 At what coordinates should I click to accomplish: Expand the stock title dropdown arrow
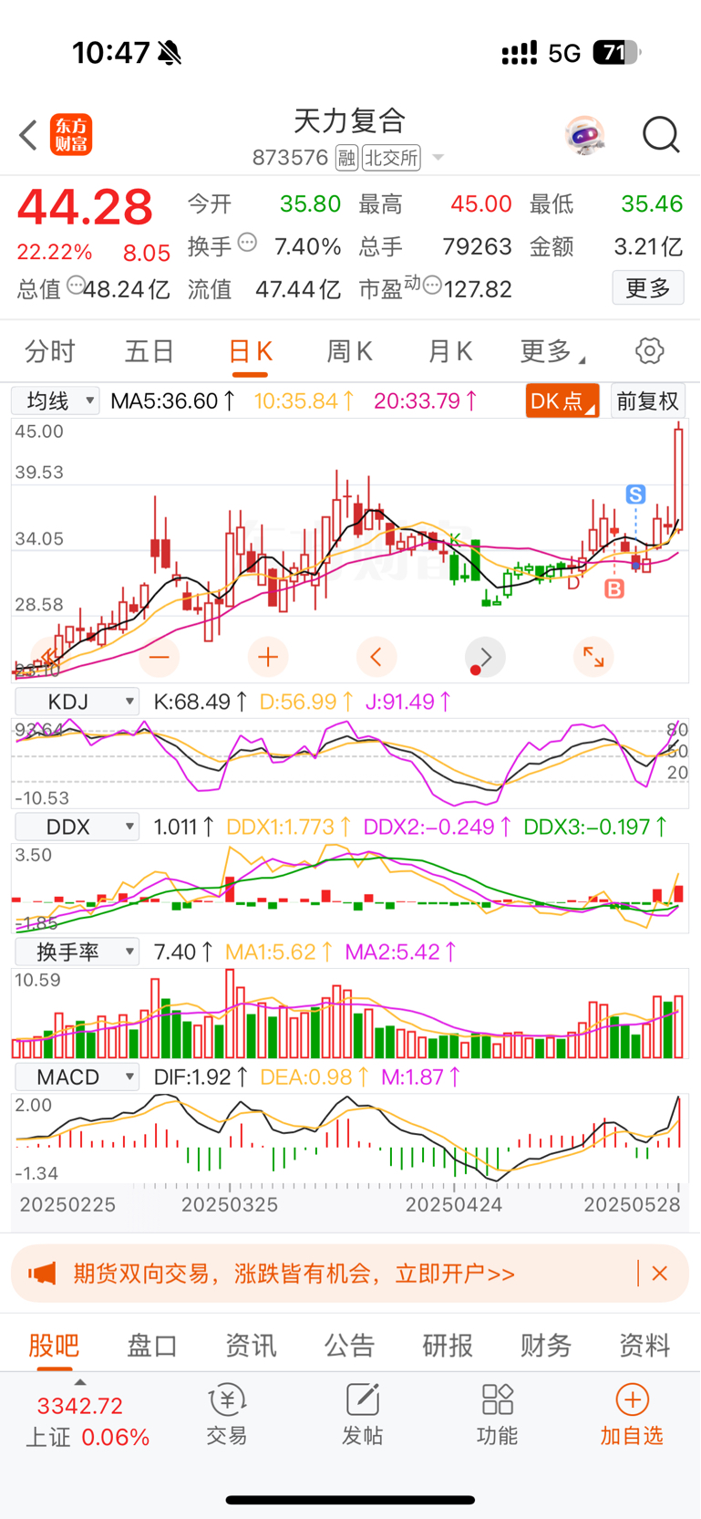[x=438, y=158]
